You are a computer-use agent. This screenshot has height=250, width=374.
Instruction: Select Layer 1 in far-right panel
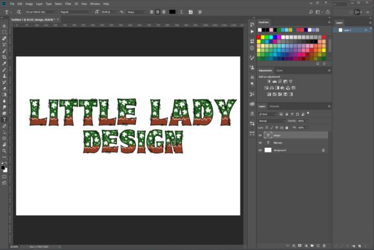coord(353,30)
